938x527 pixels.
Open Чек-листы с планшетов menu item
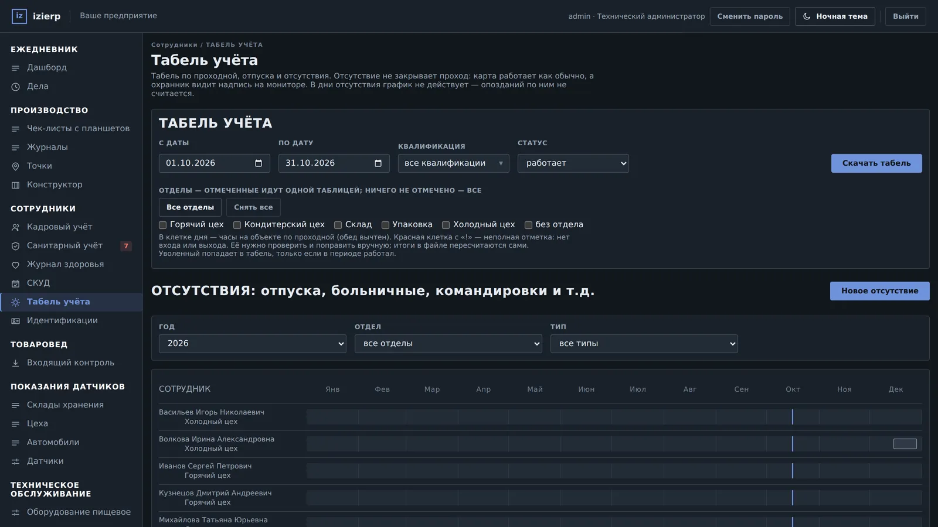pos(71,129)
